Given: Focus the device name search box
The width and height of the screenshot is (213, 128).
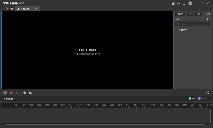Looking at the screenshot, I should click(x=192, y=24).
